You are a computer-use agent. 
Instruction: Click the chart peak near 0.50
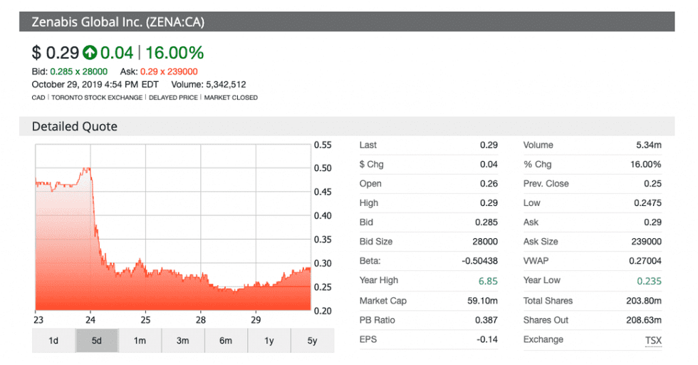pos(87,169)
